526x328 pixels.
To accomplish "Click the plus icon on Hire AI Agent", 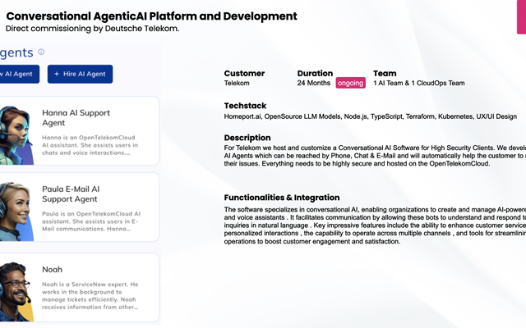I will 57,74.
